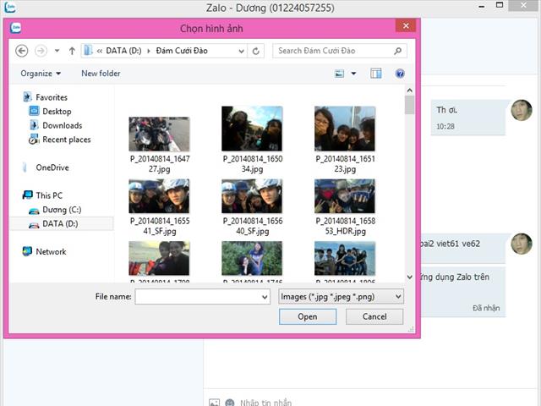Click the Back navigation arrow
Image resolution: width=541 pixels, height=406 pixels.
tap(21, 51)
